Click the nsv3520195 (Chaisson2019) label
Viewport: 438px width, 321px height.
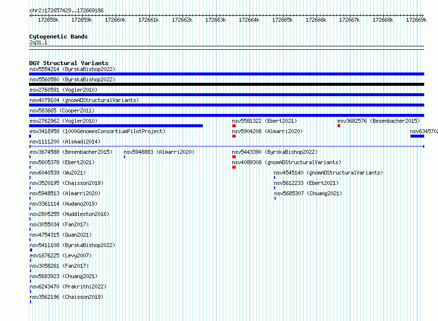pyautogui.click(x=66, y=183)
